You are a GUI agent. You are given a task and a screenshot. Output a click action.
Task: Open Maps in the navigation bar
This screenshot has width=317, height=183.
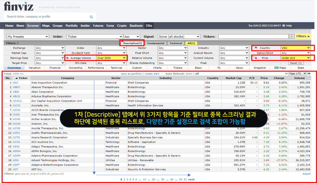(x=46, y=26)
